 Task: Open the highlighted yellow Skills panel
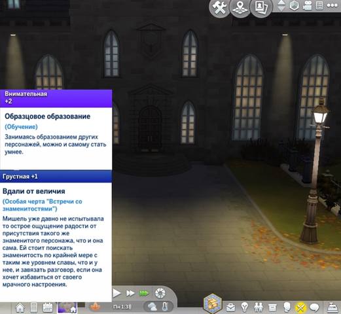point(300,307)
